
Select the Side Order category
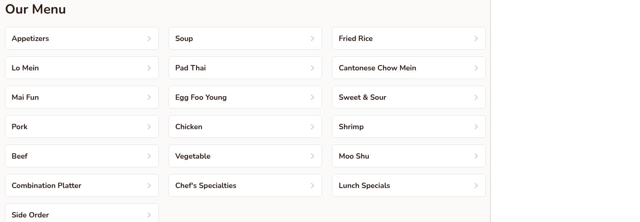(x=30, y=215)
